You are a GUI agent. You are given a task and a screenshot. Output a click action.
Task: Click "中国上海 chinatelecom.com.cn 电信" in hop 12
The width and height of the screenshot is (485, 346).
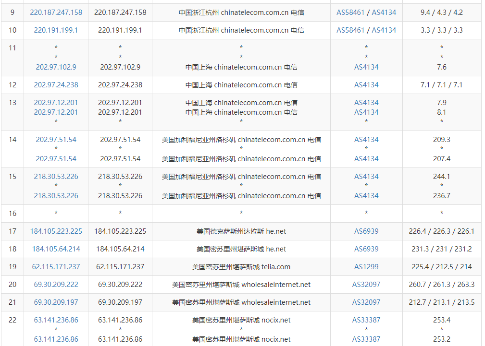(241, 85)
